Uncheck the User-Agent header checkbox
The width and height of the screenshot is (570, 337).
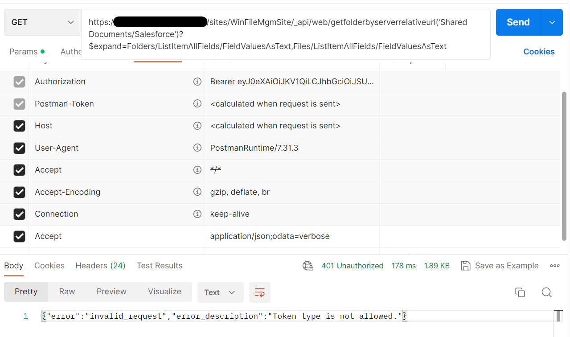click(19, 148)
